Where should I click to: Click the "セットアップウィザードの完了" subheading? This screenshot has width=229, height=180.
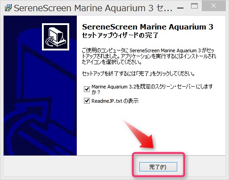coord(120,35)
